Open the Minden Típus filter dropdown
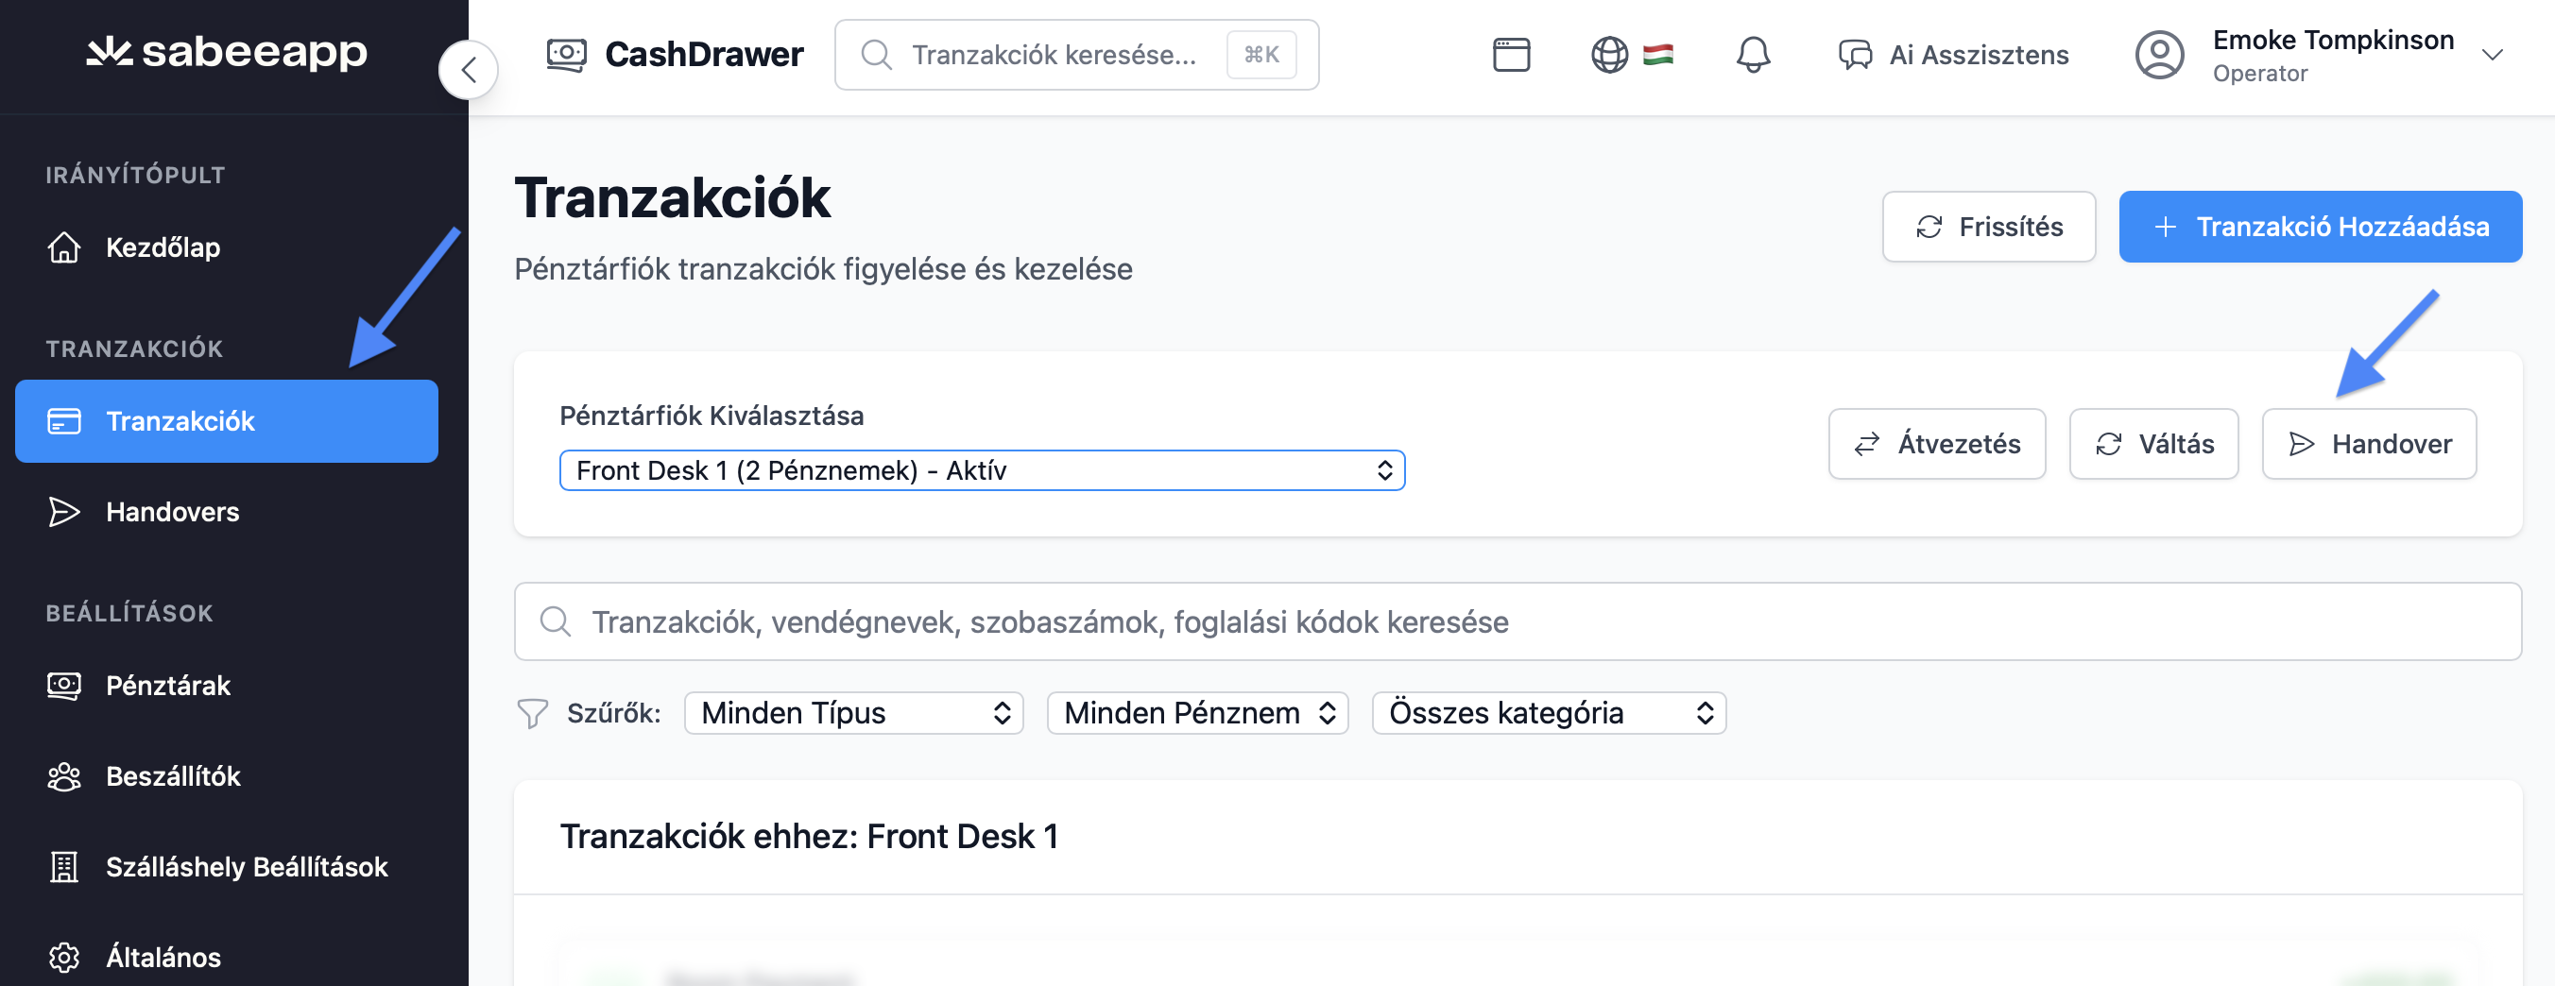Screen dimensions: 2555x986 pyautogui.click(x=853, y=712)
